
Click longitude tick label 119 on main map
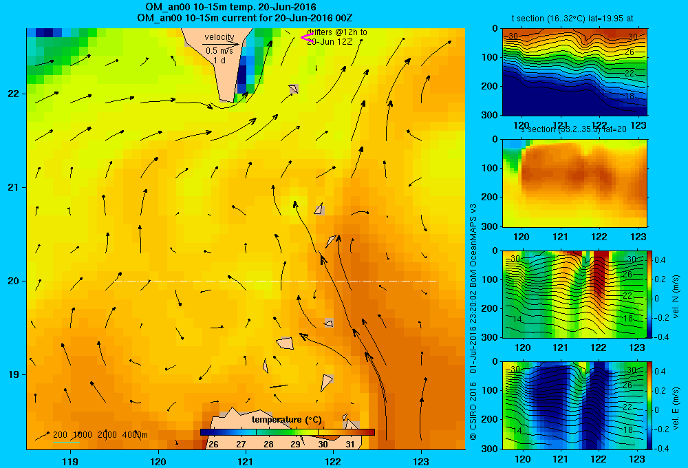pyautogui.click(x=70, y=462)
